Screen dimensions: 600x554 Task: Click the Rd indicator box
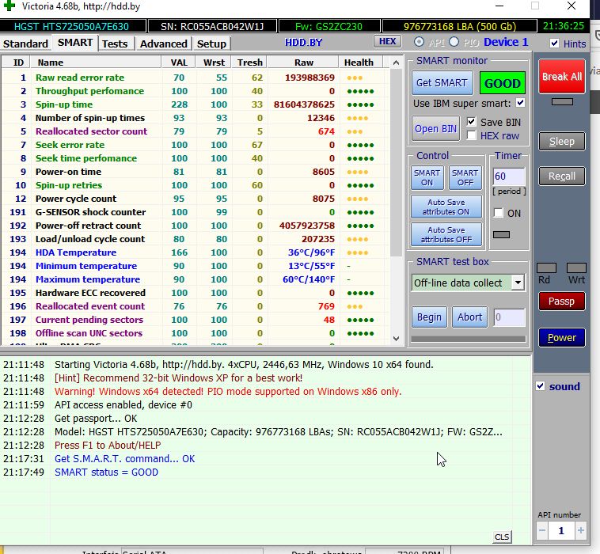coord(546,268)
